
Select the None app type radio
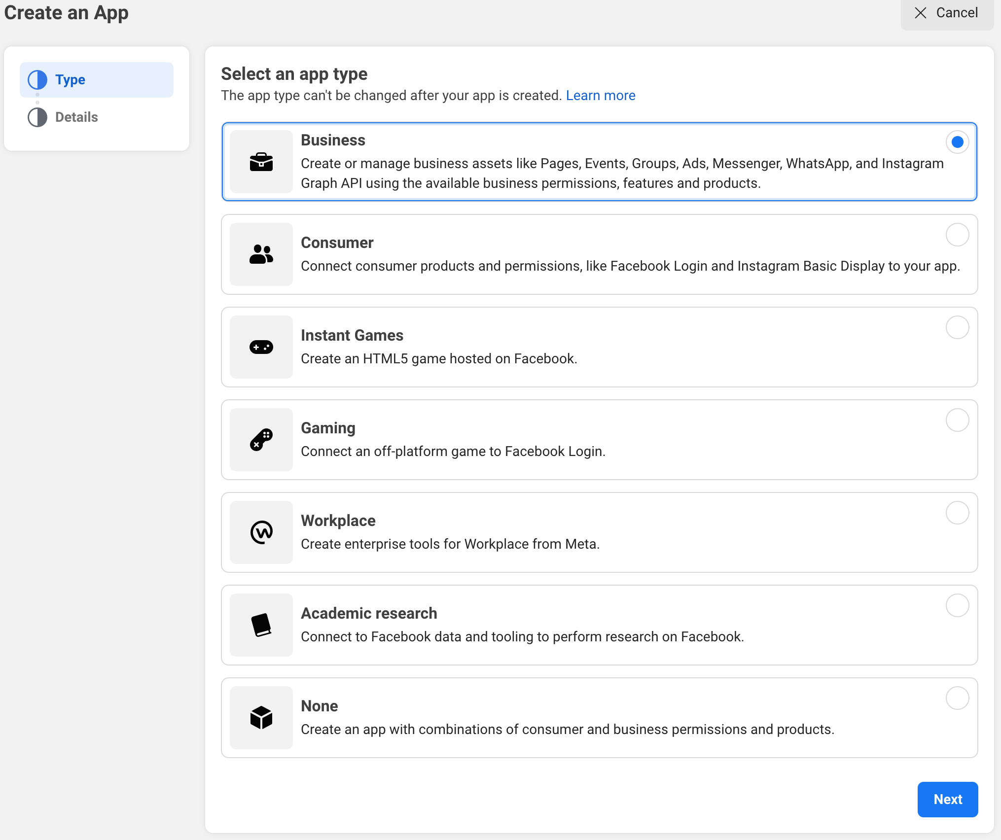[x=957, y=698]
